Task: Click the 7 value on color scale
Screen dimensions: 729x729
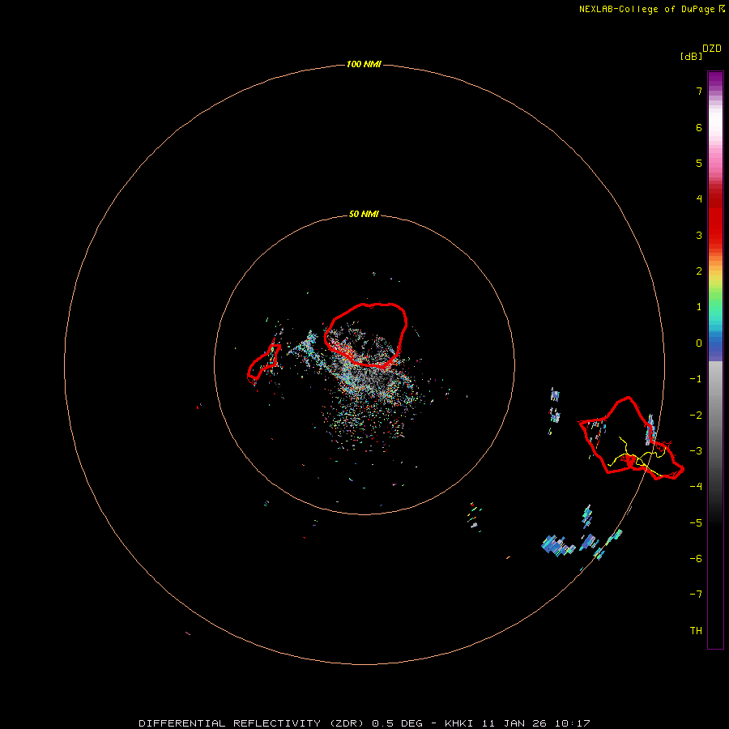Action: [699, 91]
